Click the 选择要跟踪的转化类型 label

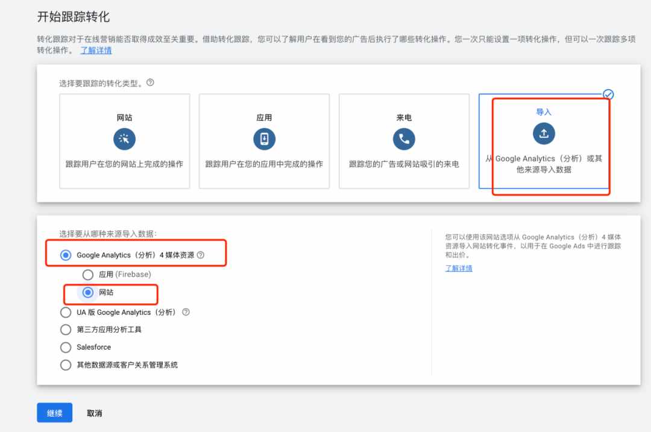(x=101, y=84)
